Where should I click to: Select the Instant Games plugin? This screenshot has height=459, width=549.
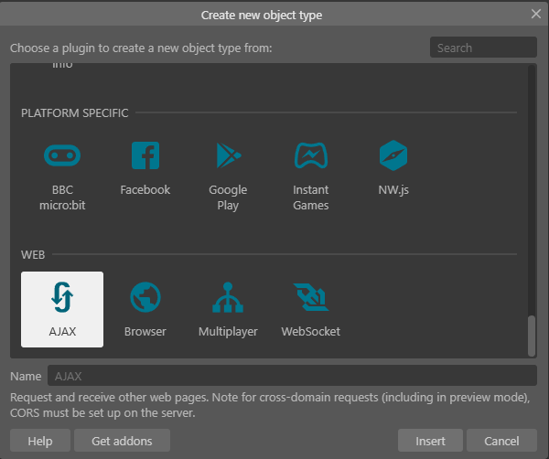310,156
